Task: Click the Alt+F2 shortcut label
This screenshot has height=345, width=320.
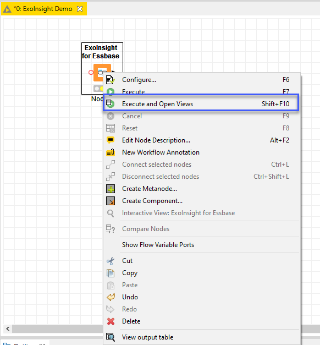Action: (x=279, y=140)
